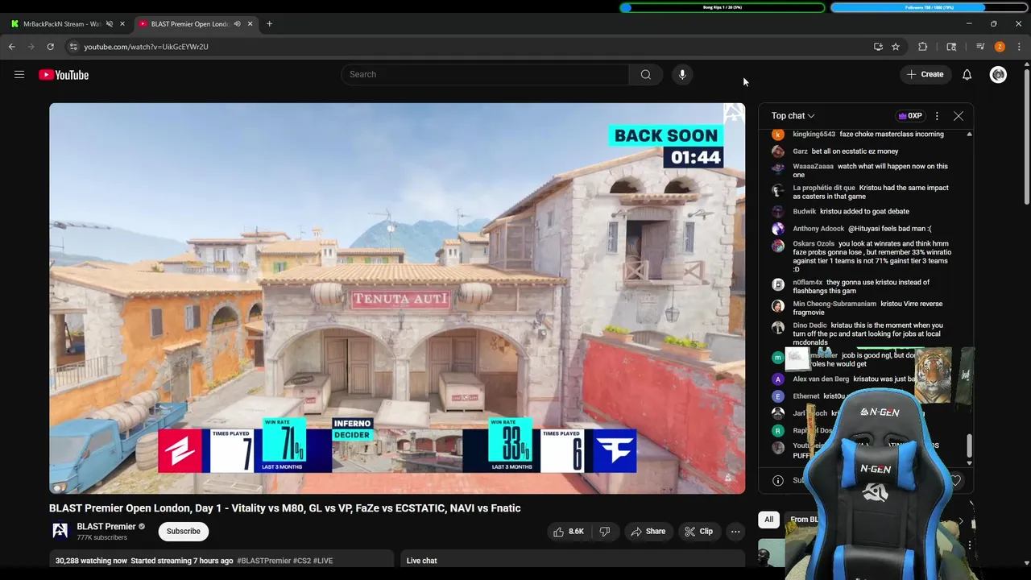Open the YouTube guide hamburger menu
The height and width of the screenshot is (580, 1031).
pos(19,75)
